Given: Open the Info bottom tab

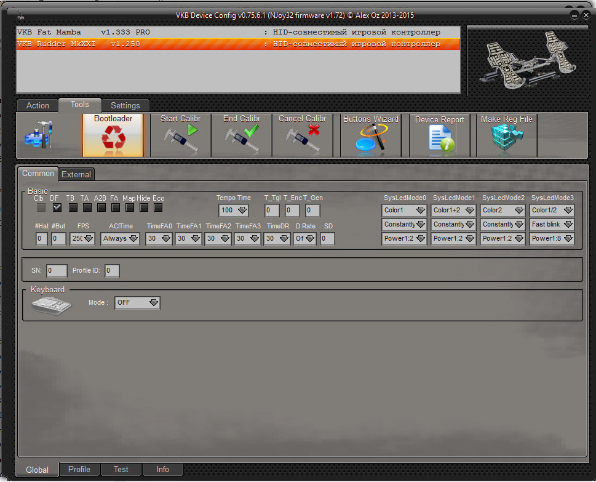Looking at the screenshot, I should click(162, 469).
